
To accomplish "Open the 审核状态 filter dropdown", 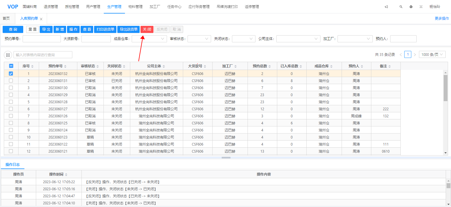I will 199,39.
